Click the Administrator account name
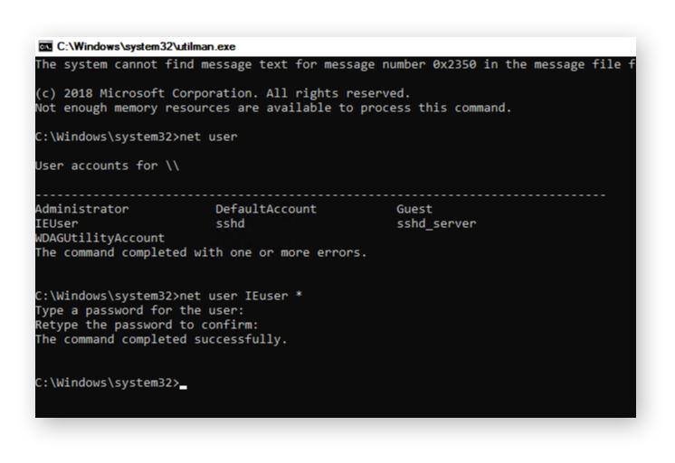Screen dimensions: 675x463 pos(81,209)
